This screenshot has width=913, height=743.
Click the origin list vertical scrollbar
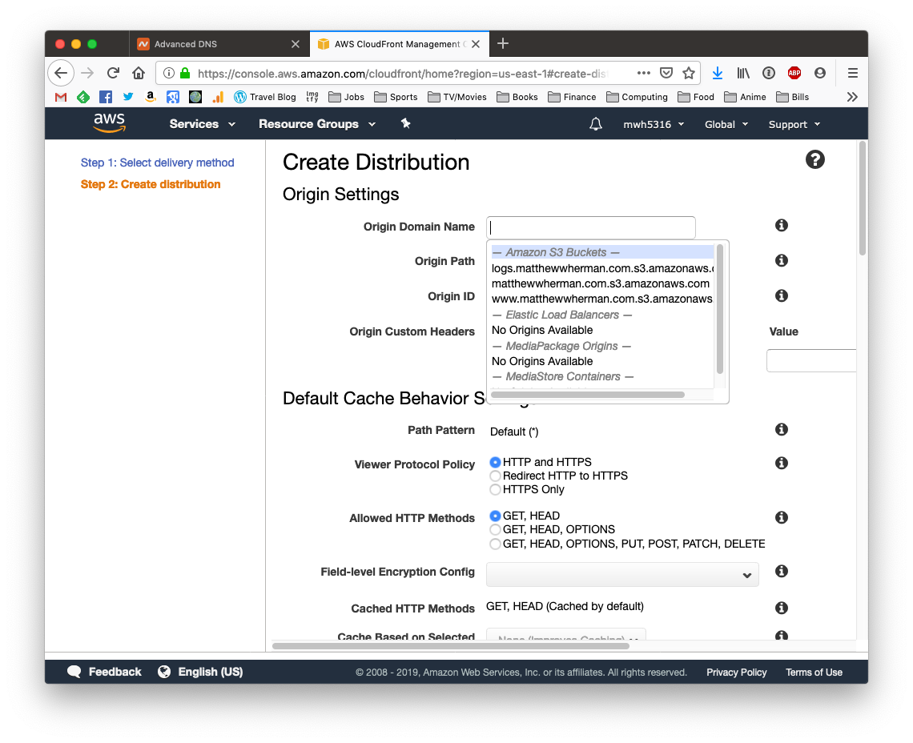click(720, 309)
